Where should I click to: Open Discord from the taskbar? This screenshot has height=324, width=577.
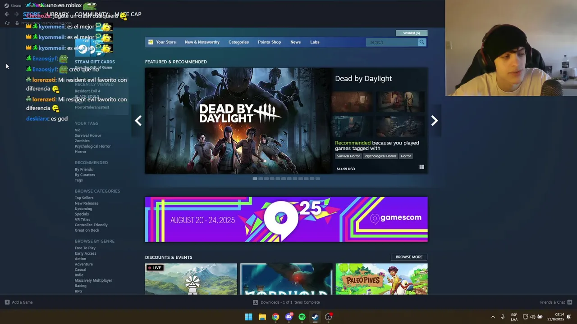288,317
